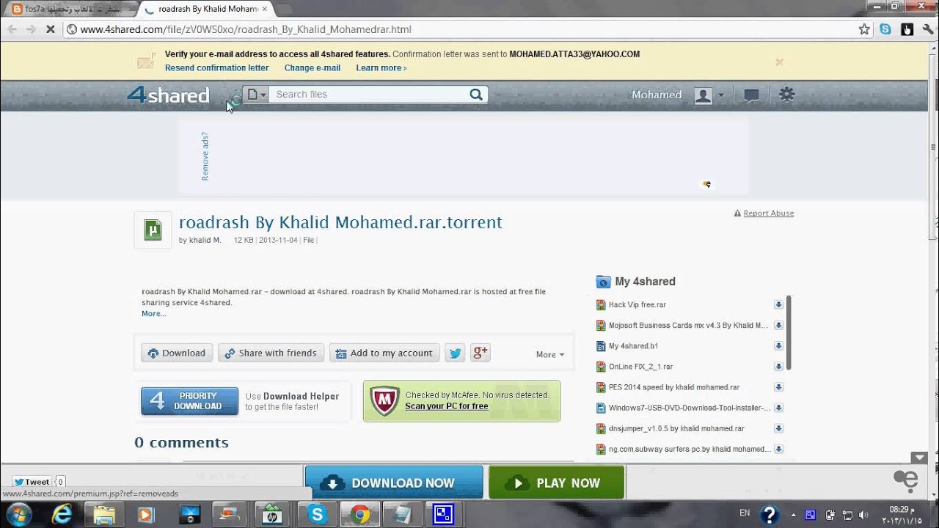The width and height of the screenshot is (939, 528).
Task: Click uploader name khalid M.
Action: pyautogui.click(x=205, y=240)
